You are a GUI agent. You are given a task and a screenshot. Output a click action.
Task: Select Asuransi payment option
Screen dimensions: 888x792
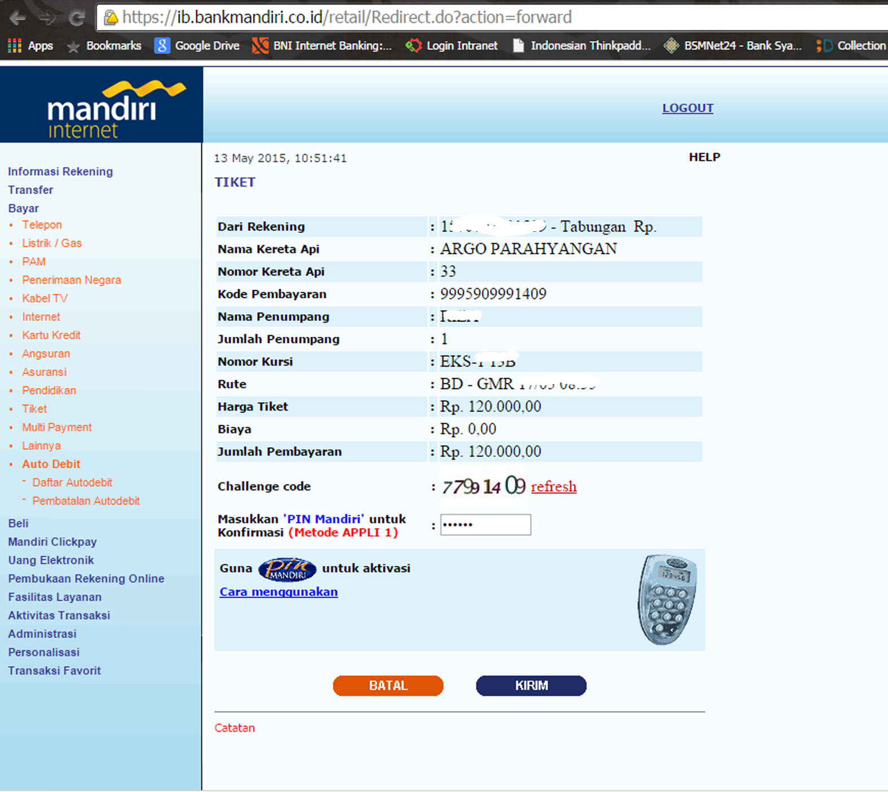[x=45, y=372]
